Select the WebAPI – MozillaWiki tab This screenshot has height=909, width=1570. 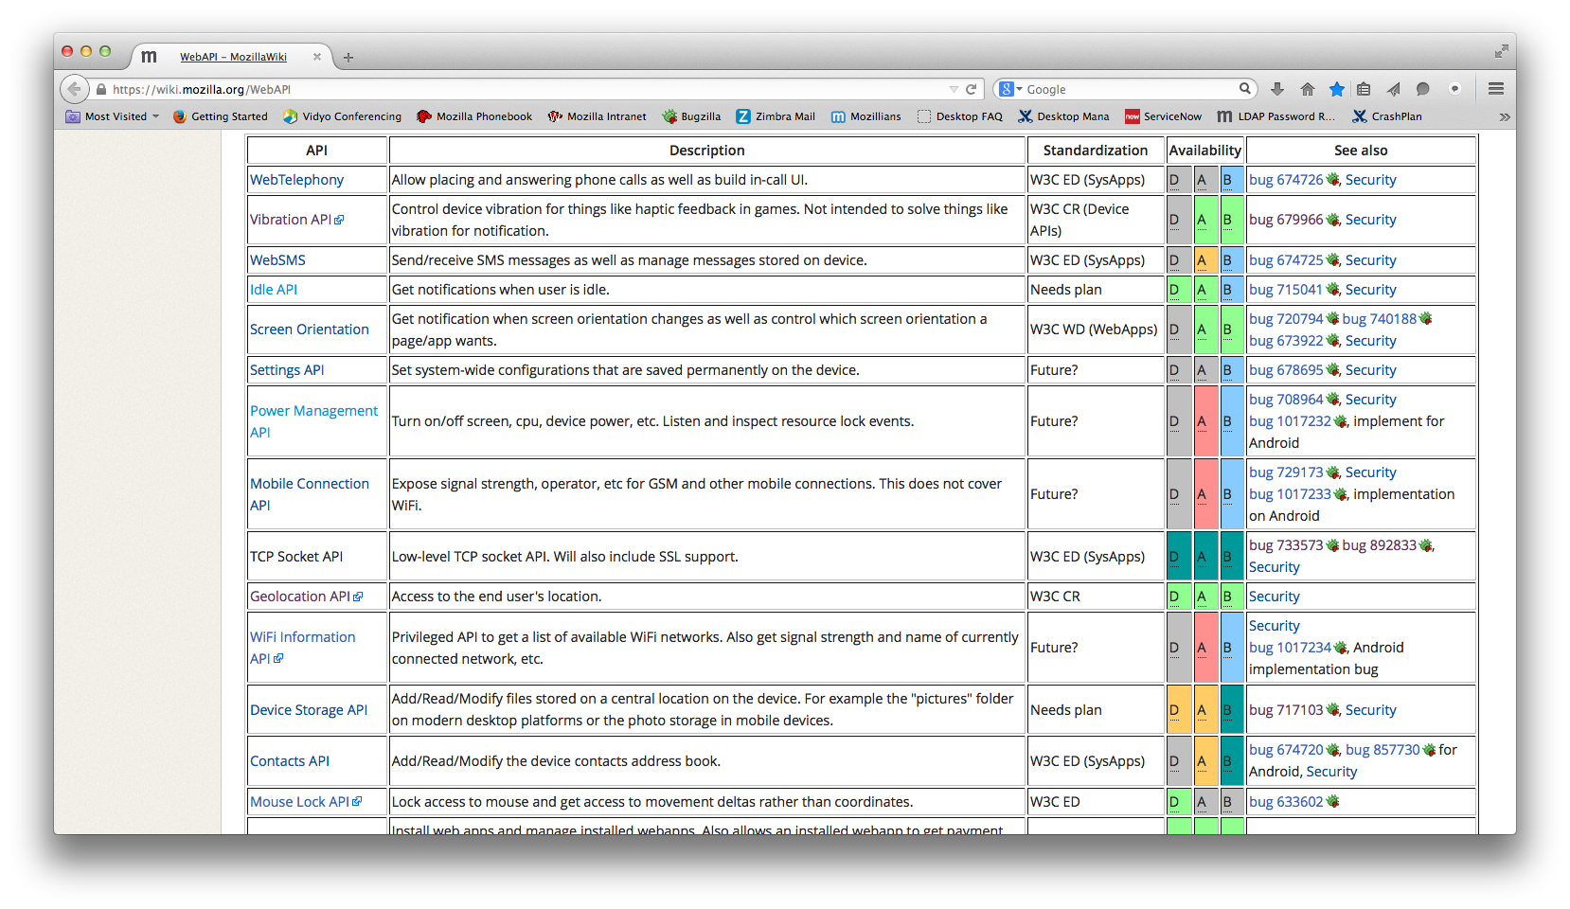(233, 57)
